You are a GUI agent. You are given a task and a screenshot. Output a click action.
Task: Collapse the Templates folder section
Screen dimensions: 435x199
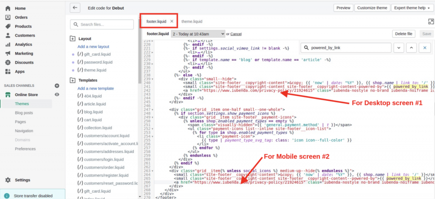[72, 80]
